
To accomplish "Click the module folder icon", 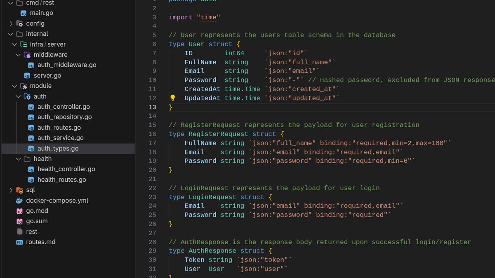I will 24,86.
